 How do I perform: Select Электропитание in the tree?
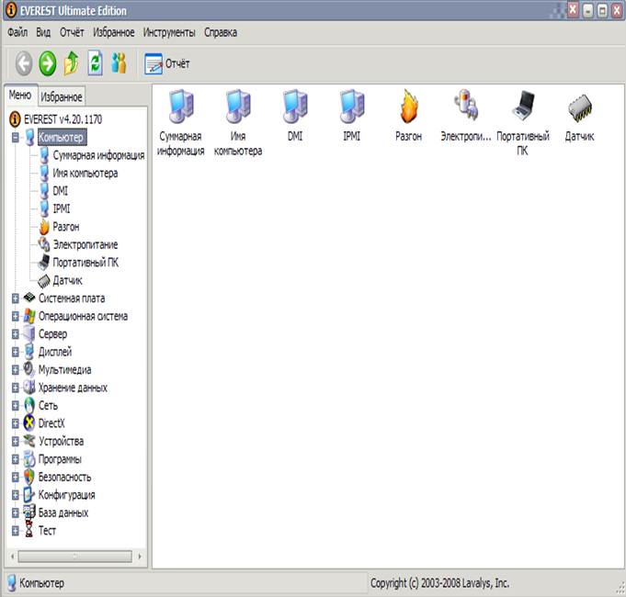(x=85, y=244)
